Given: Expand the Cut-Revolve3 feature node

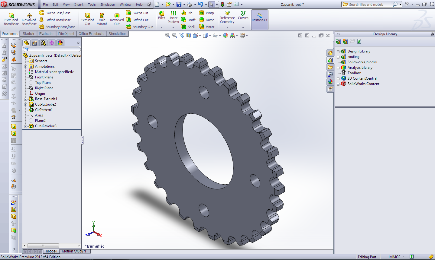Looking at the screenshot, I should click(26, 126).
